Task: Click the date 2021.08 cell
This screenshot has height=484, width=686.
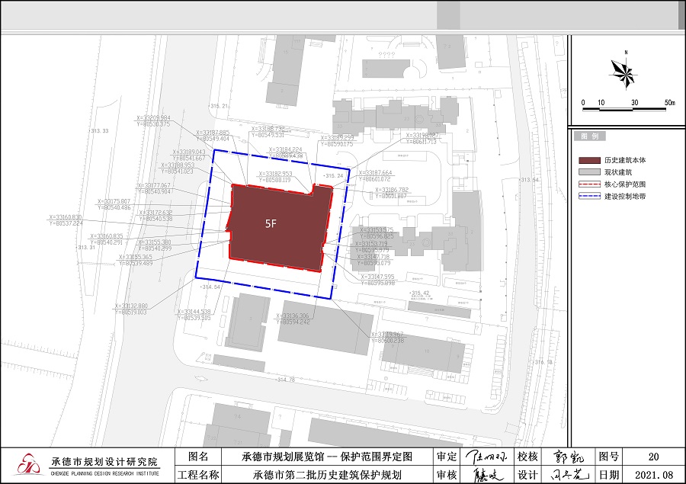Action: (652, 475)
